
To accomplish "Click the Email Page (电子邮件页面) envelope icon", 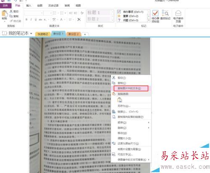I will point(178,13).
